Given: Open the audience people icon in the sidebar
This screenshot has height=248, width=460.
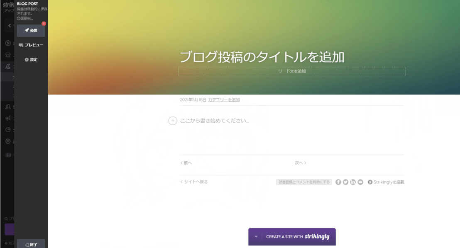Looking at the screenshot, I should click(x=7, y=107).
